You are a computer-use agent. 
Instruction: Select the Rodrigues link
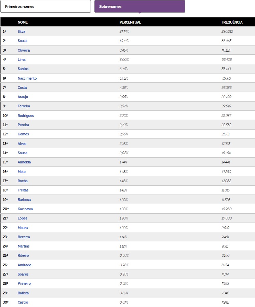(x=26, y=116)
